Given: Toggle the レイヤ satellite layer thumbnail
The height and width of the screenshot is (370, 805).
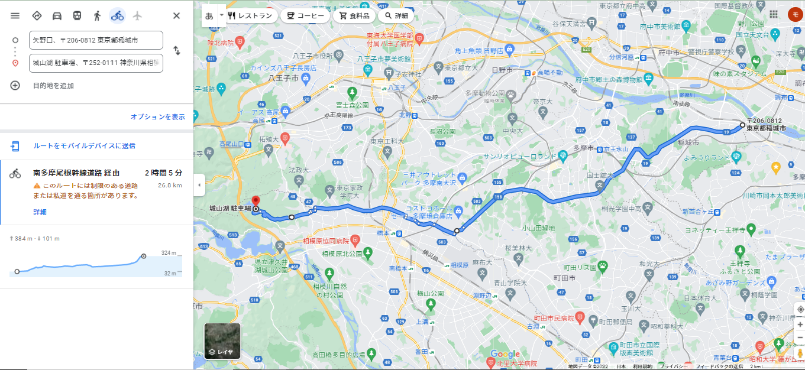Looking at the screenshot, I should (222, 341).
